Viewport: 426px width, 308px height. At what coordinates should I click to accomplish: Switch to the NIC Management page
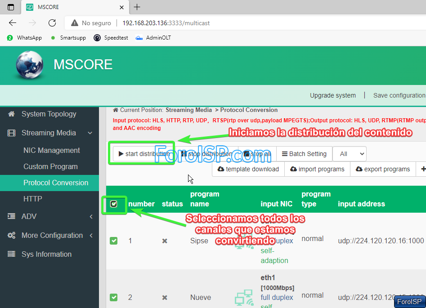pos(51,150)
